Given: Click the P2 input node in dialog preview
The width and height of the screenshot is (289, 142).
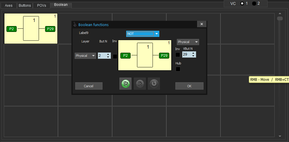Looking at the screenshot, I should 126,56.
